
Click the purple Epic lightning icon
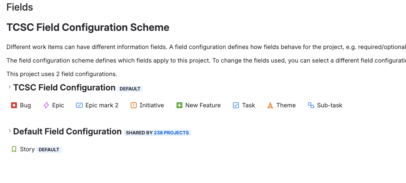pyautogui.click(x=46, y=105)
